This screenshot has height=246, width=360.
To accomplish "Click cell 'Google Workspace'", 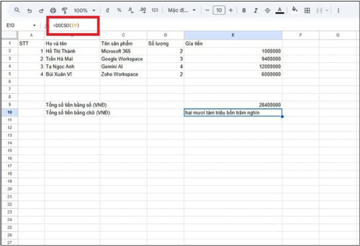I will click(x=123, y=59).
